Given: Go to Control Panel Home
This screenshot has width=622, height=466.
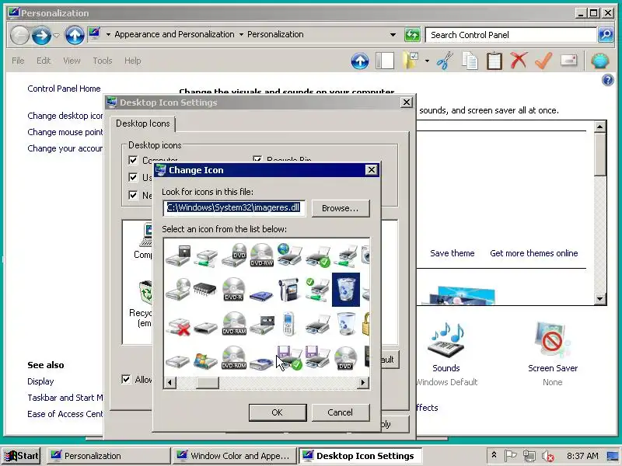Looking at the screenshot, I should (64, 89).
